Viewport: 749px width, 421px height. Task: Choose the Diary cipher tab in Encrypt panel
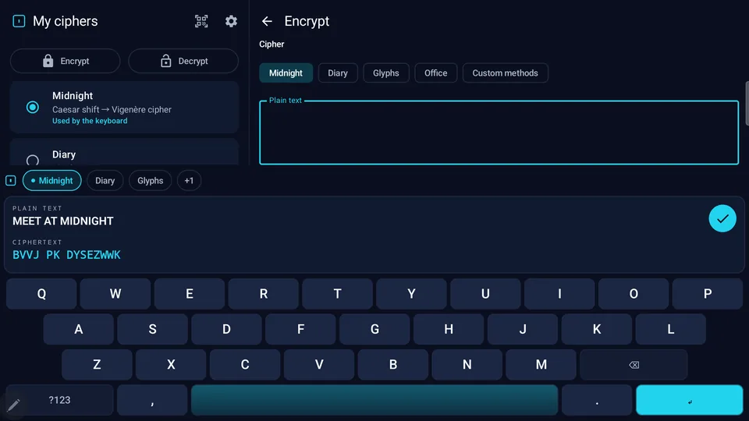(x=338, y=73)
